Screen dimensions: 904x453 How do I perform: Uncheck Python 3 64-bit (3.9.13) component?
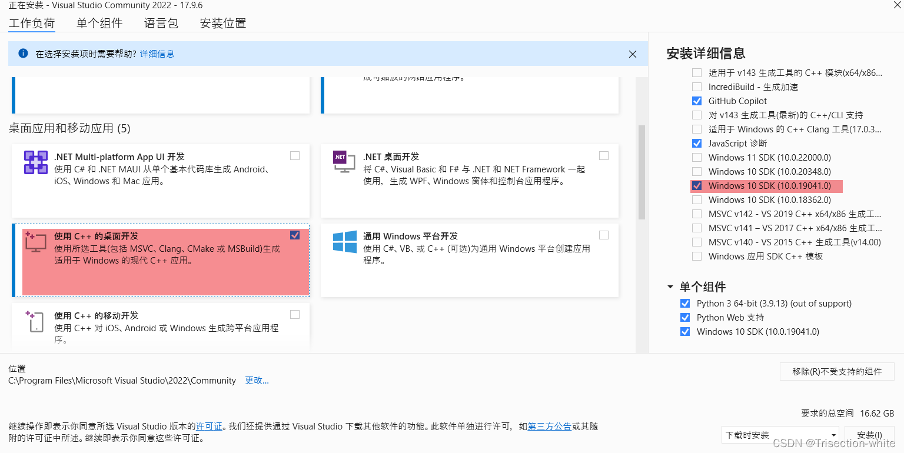[x=685, y=304]
